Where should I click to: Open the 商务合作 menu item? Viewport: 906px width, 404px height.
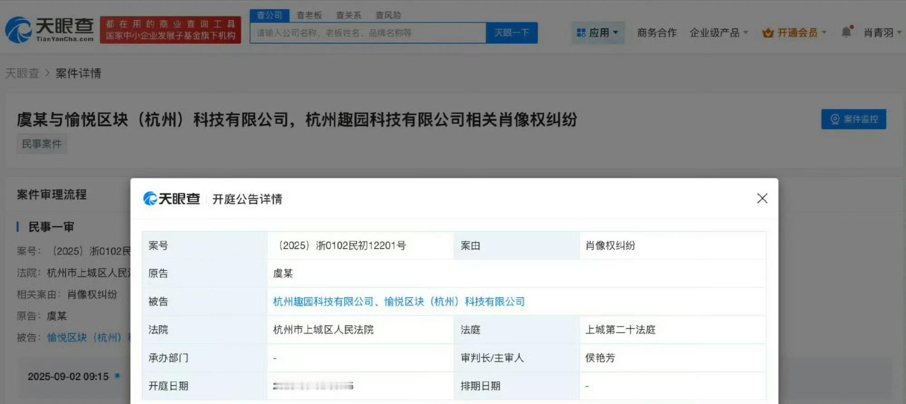[x=657, y=33]
